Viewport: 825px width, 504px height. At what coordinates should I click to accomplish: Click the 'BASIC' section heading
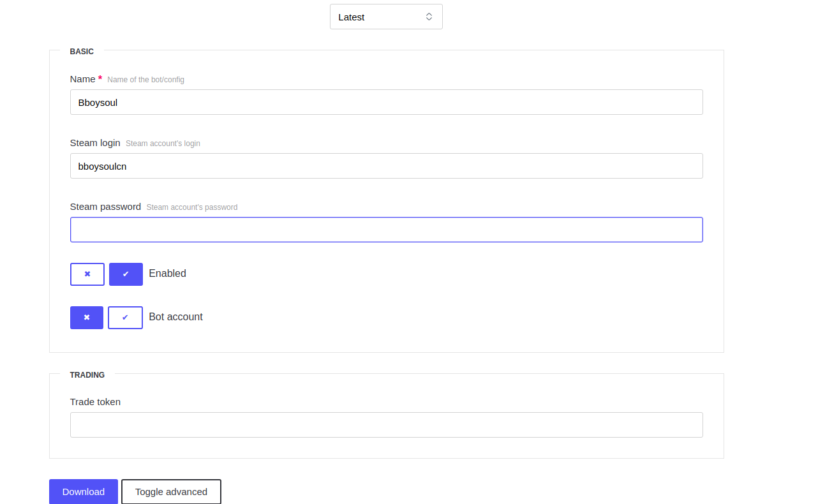tap(82, 51)
